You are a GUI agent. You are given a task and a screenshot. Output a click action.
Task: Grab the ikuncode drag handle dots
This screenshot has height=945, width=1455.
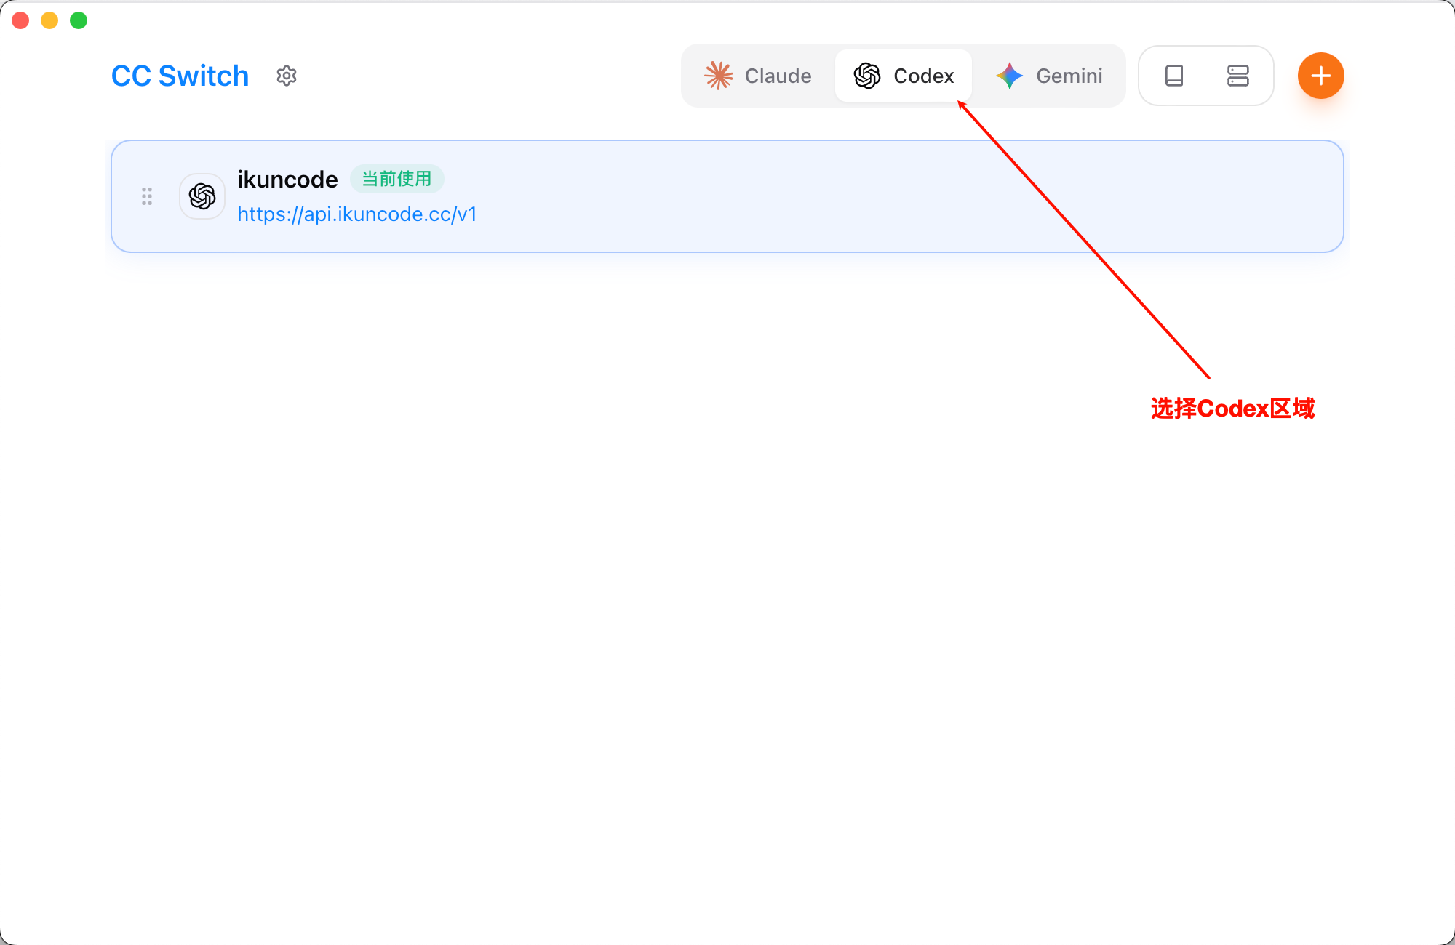point(147,196)
